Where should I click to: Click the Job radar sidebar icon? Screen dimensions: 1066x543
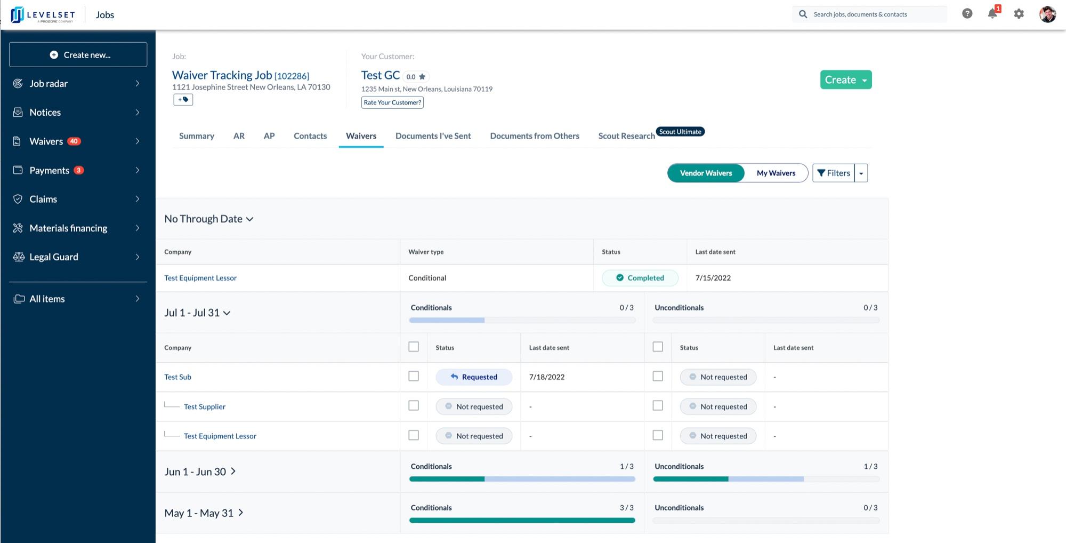(x=18, y=84)
